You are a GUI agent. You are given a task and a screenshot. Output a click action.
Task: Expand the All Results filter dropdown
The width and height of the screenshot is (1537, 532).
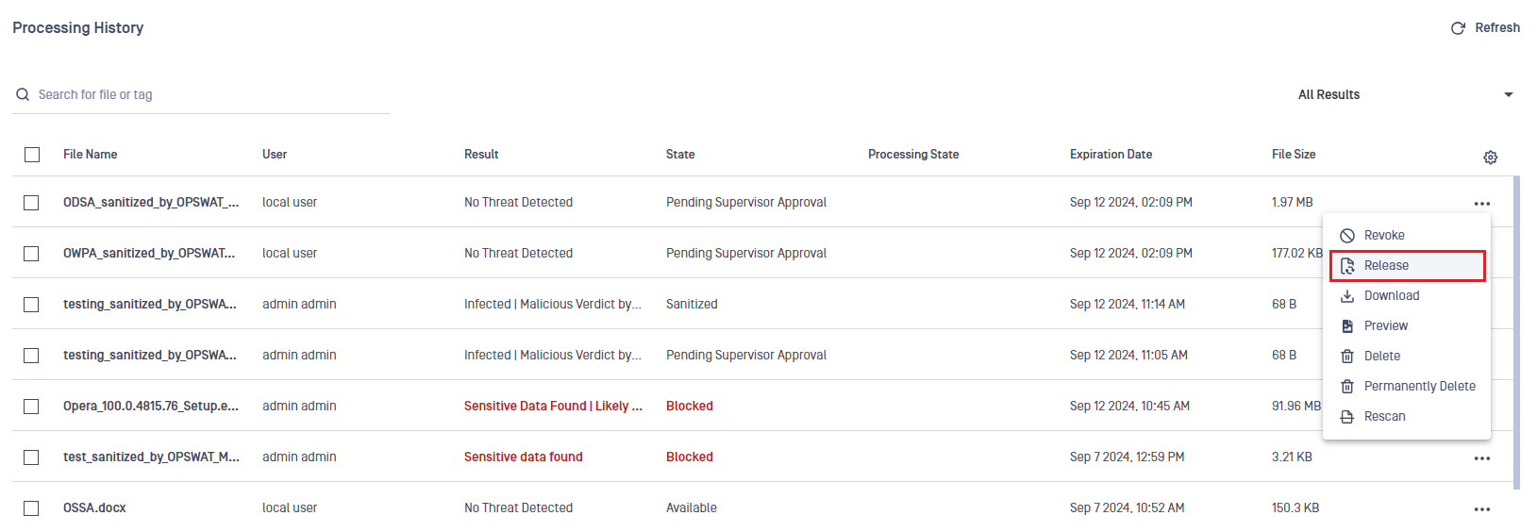(1405, 94)
